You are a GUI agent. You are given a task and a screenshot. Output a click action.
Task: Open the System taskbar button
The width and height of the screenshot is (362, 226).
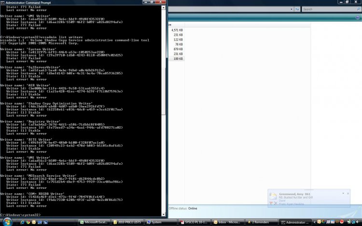(x=161, y=222)
